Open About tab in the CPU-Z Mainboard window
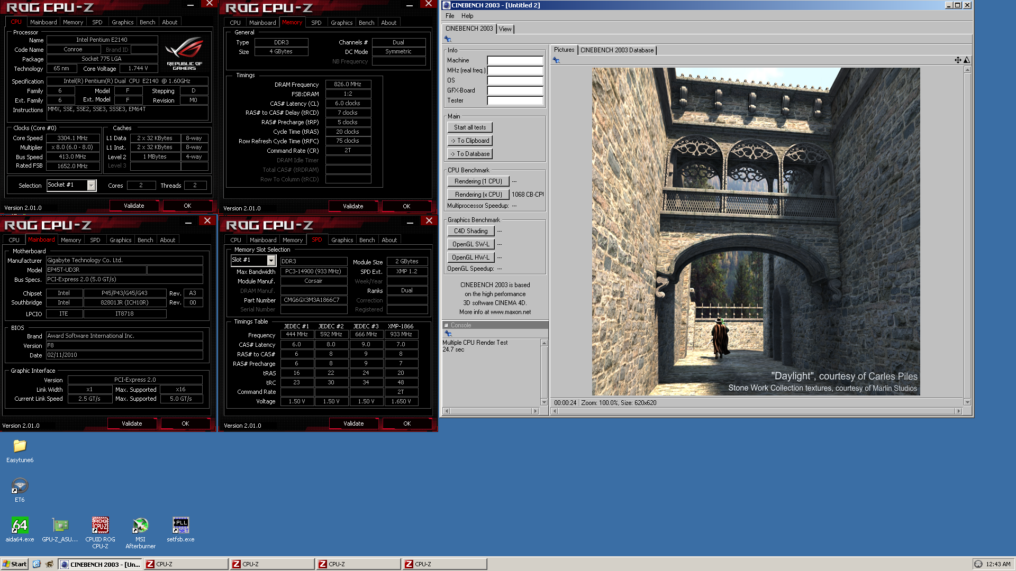 [168, 240]
